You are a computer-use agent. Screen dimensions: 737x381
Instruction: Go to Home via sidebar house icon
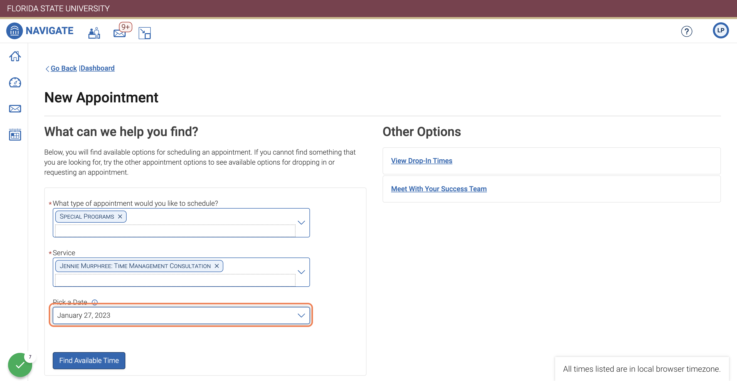tap(15, 56)
